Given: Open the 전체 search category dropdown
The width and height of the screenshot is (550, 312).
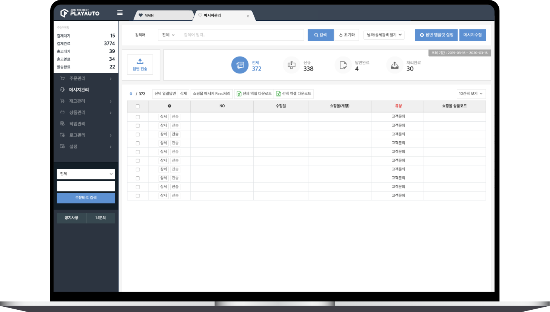Looking at the screenshot, I should 168,35.
